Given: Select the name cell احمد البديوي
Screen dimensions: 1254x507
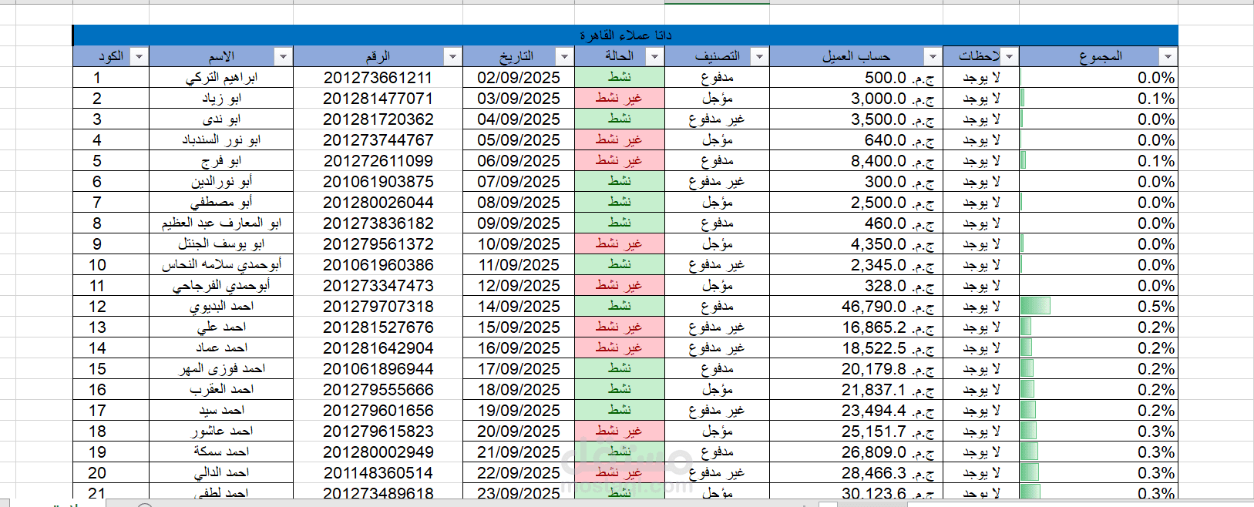Looking at the screenshot, I should [221, 307].
